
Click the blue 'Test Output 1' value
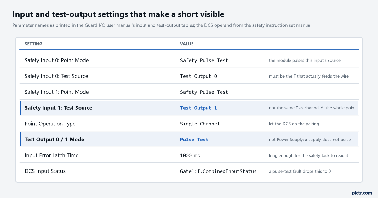pyautogui.click(x=198, y=108)
